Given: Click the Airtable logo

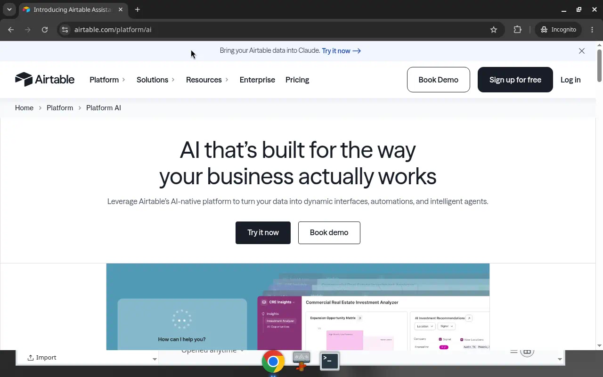Looking at the screenshot, I should [x=45, y=80].
